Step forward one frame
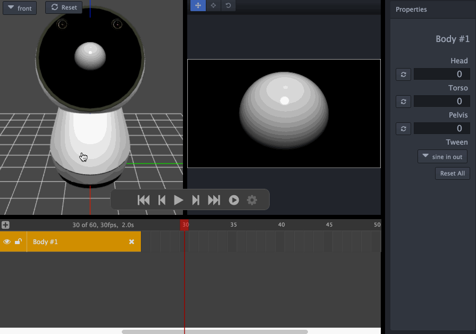The width and height of the screenshot is (476, 334). pos(196,200)
